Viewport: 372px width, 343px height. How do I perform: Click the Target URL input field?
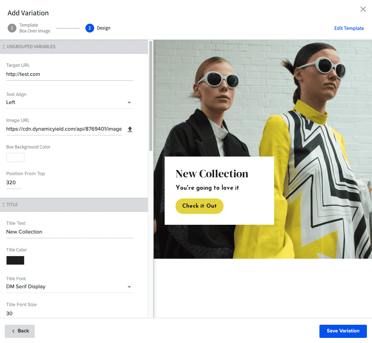[x=69, y=74]
